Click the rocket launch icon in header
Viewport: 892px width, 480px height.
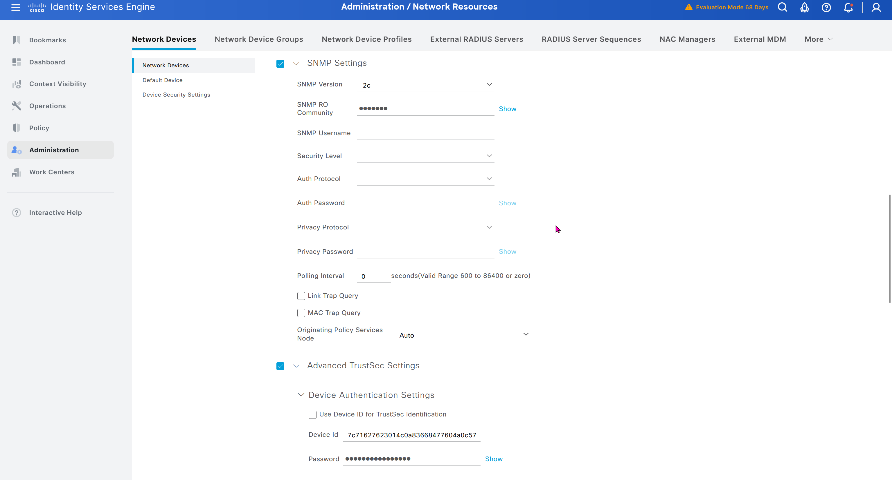pos(804,7)
